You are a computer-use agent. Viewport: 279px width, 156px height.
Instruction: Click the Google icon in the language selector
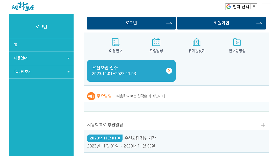[x=228, y=6]
